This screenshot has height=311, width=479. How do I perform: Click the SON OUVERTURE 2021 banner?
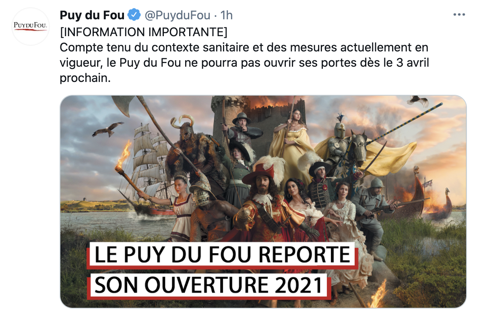coord(209,286)
